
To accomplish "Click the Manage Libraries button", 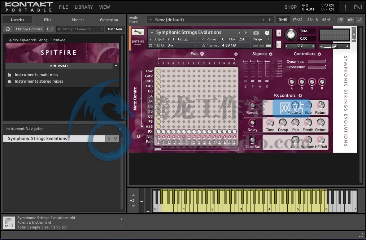I will [29, 29].
